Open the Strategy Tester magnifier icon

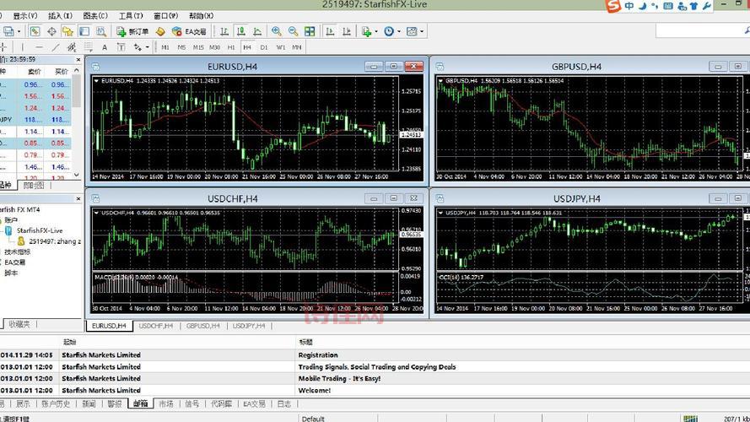click(x=101, y=31)
